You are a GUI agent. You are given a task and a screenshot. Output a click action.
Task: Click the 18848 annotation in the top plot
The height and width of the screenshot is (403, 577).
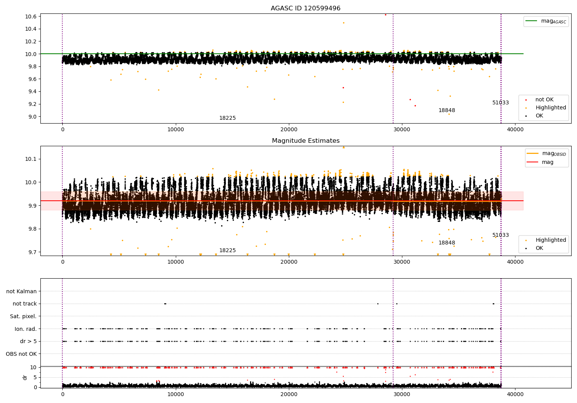pos(447,111)
